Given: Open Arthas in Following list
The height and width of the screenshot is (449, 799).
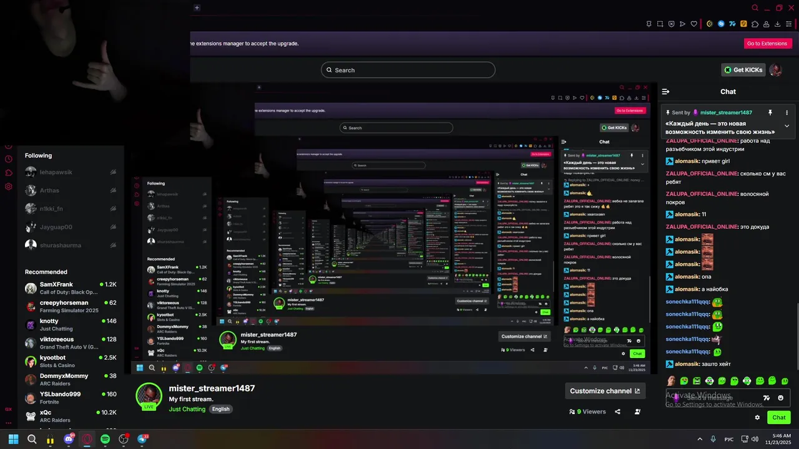Looking at the screenshot, I should click(x=71, y=190).
